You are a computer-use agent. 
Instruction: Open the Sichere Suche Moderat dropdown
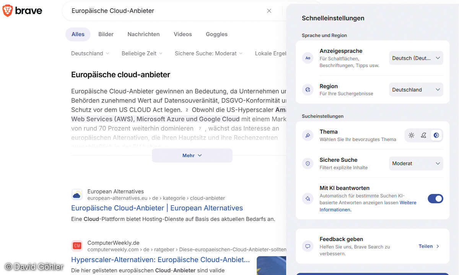(416, 163)
